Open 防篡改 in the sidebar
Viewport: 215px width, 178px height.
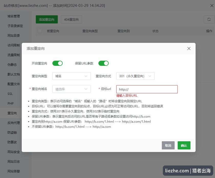(12, 142)
